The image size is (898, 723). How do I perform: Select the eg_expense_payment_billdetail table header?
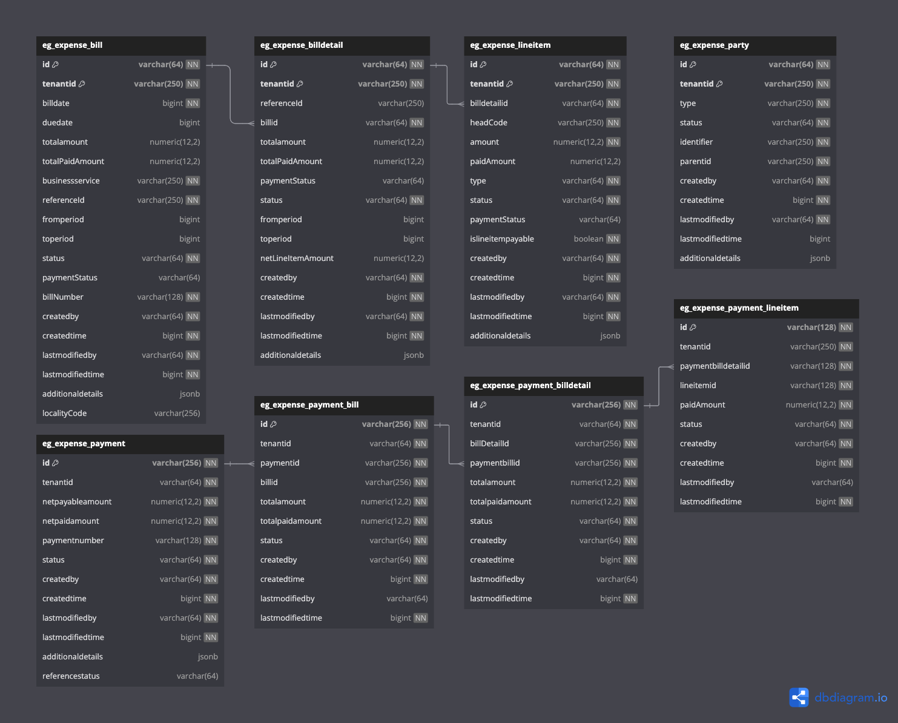[x=553, y=386]
